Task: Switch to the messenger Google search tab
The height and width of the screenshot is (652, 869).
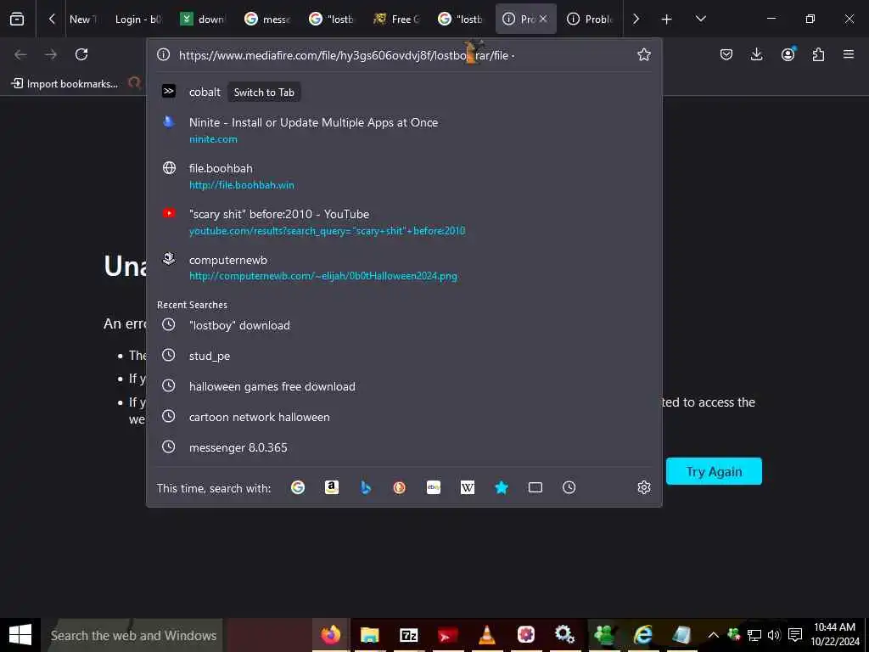Action: tap(267, 20)
